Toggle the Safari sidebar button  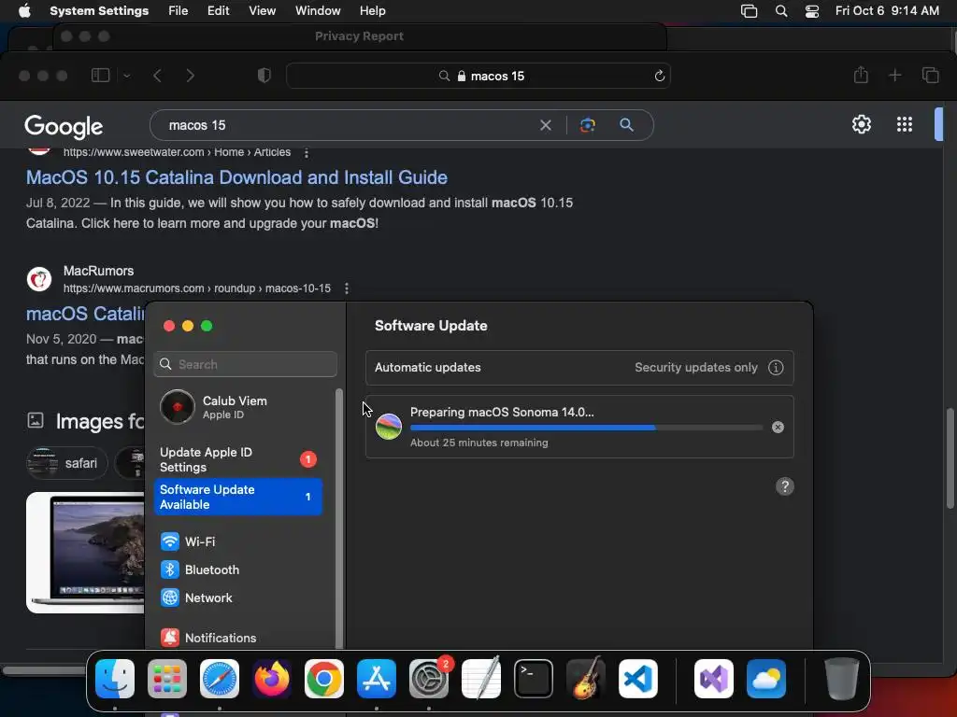coord(101,76)
